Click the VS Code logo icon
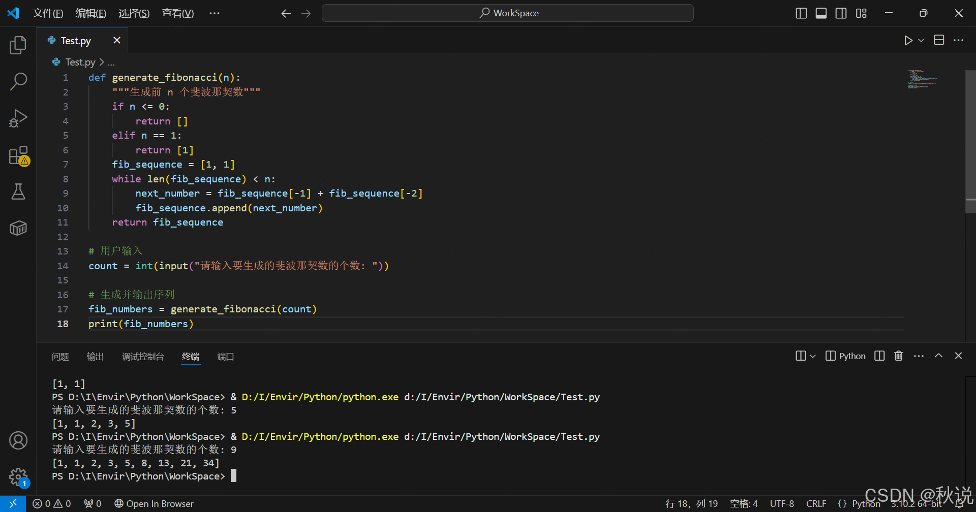The width and height of the screenshot is (976, 512). coord(13,13)
